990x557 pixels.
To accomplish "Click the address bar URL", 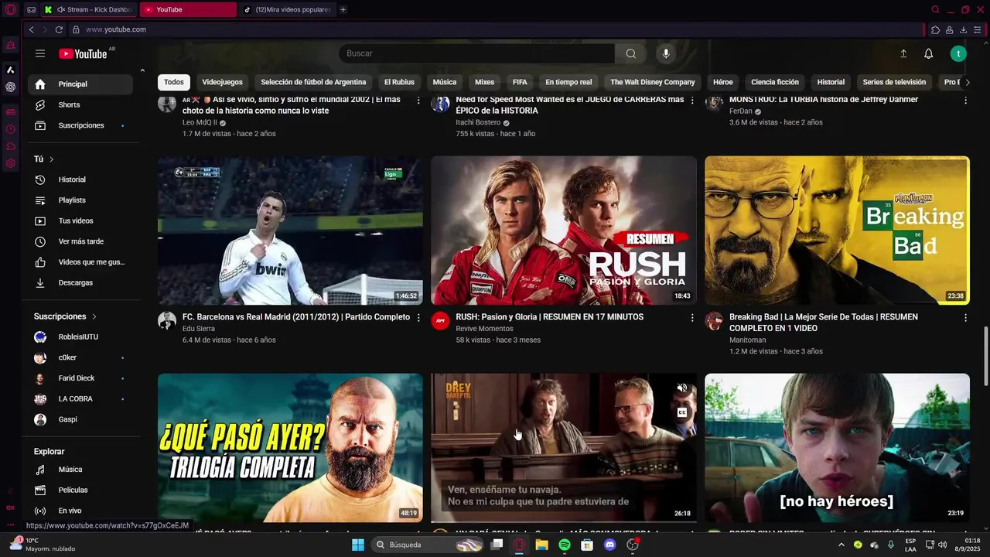I will [116, 29].
